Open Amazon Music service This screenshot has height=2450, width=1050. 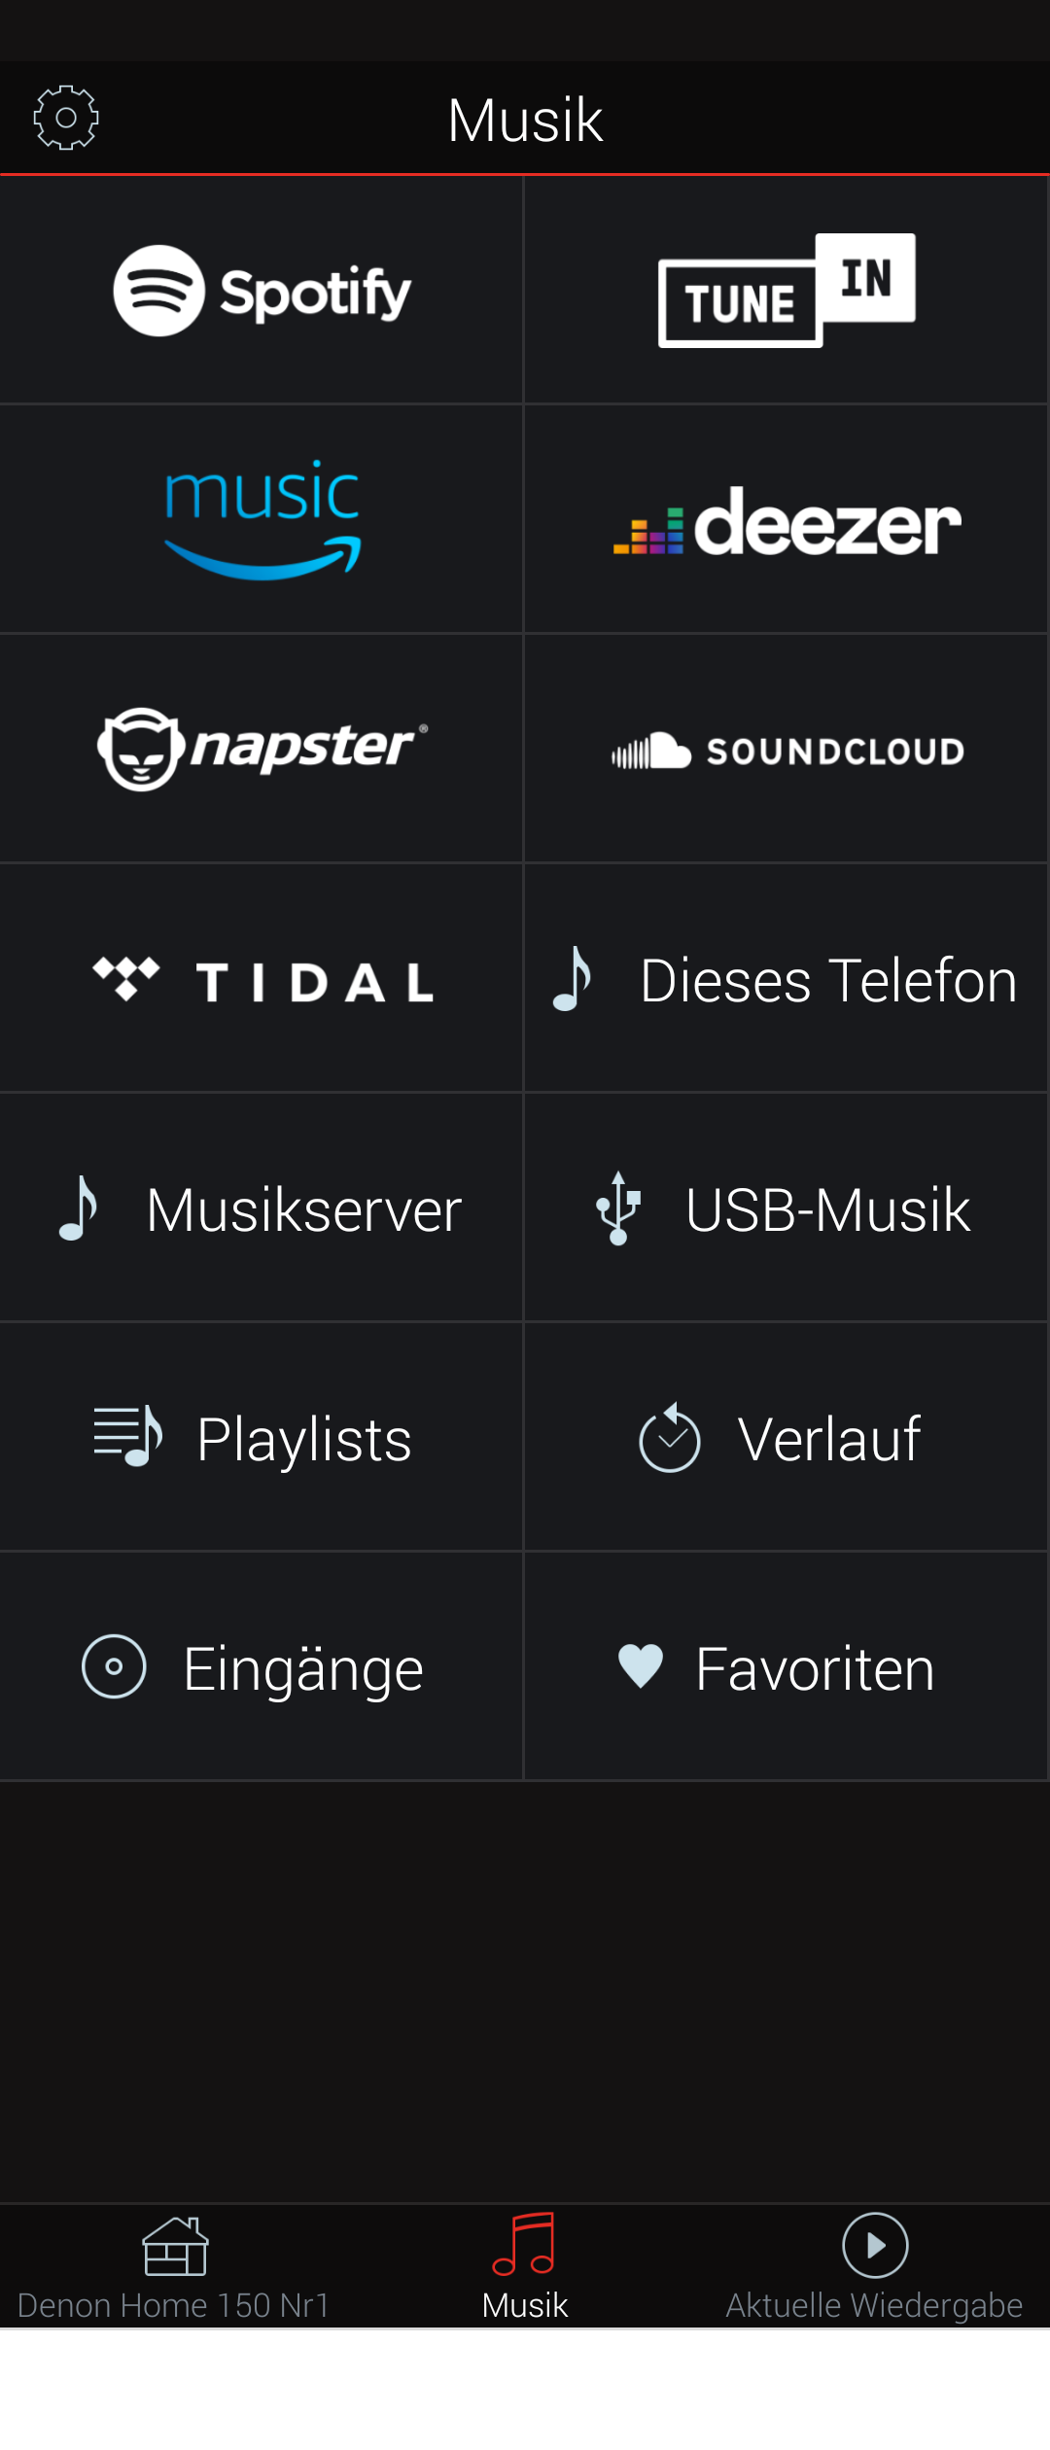[x=262, y=520]
